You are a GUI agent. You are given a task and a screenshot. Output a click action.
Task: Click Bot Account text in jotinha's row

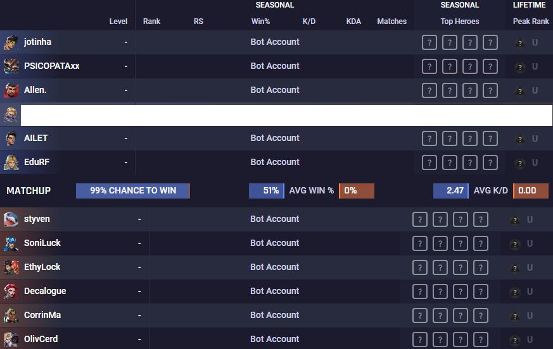point(275,42)
